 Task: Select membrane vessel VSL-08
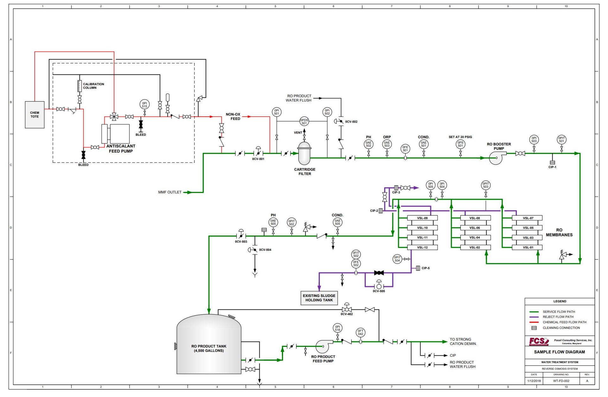(475, 218)
